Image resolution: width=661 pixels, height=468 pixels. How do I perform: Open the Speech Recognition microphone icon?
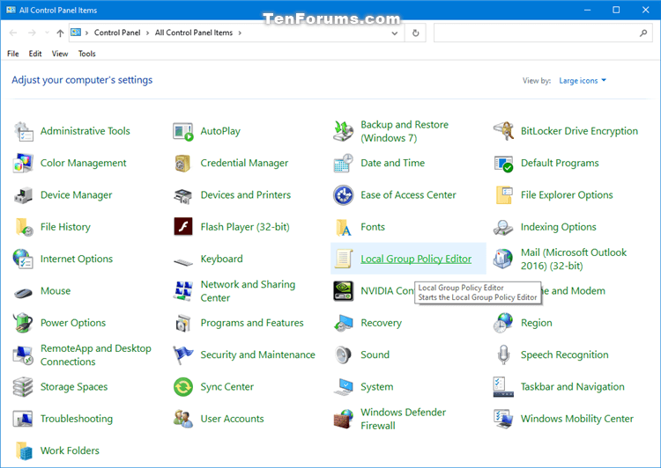[x=503, y=355]
